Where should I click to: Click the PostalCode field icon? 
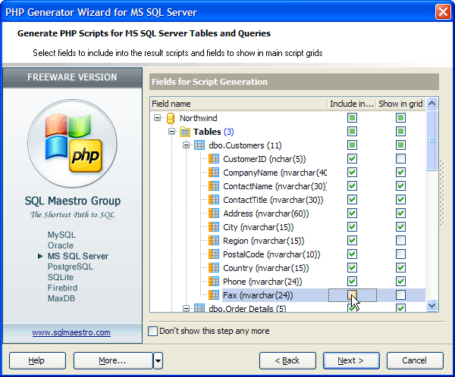click(x=214, y=254)
